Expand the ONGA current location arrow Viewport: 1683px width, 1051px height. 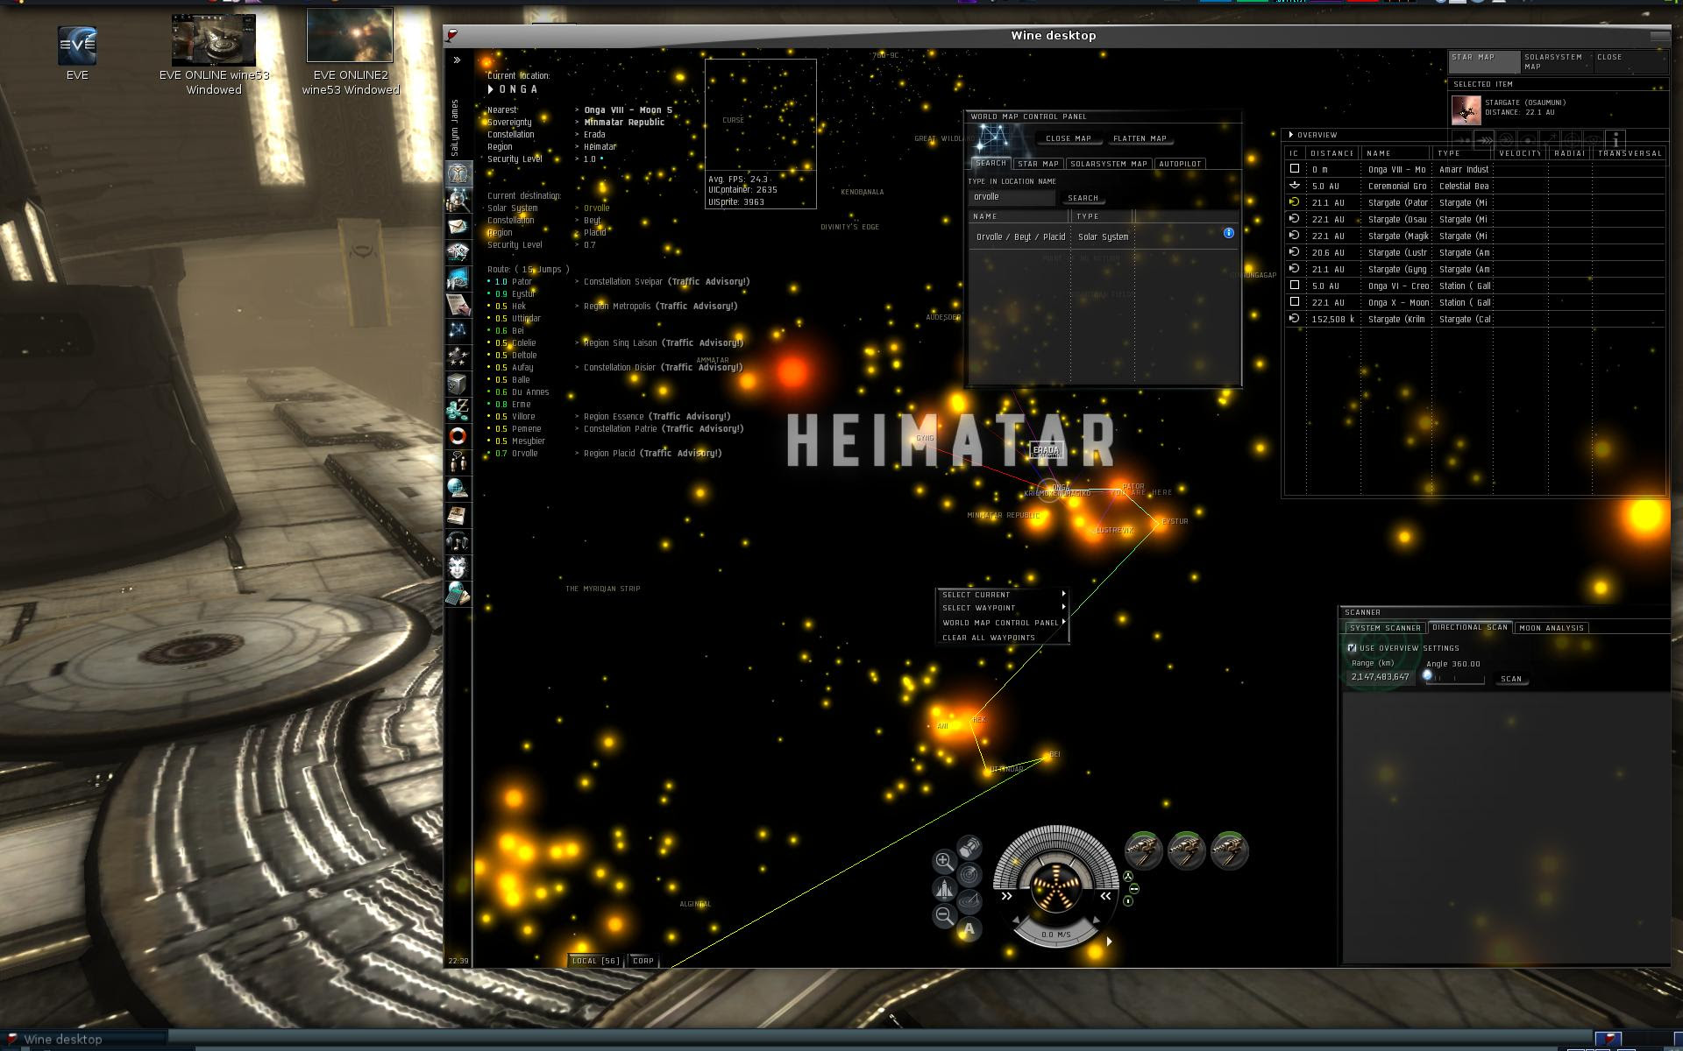[491, 89]
